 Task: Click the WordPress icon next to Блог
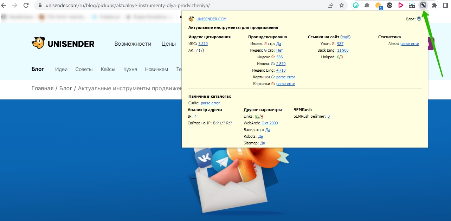419,19
